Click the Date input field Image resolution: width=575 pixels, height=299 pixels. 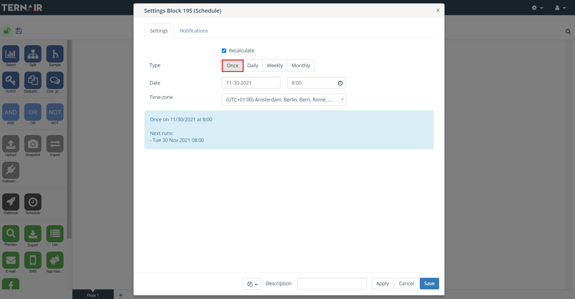pos(251,83)
